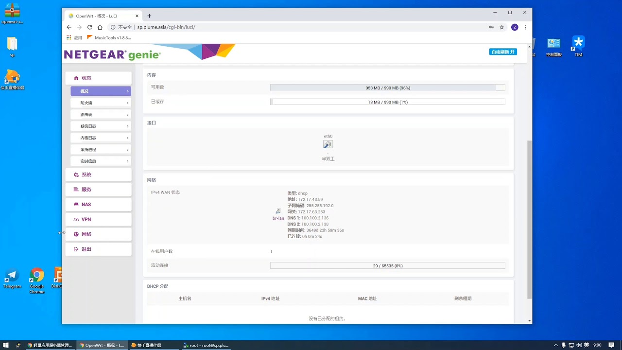Click the browser back arrow

click(69, 27)
